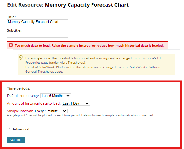184x149 pixels.
Task: Click the Default zoom range dropdown arrow
Action: (x=68, y=96)
